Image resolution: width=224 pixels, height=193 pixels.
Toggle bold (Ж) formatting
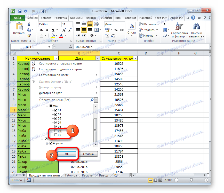(x=41, y=30)
